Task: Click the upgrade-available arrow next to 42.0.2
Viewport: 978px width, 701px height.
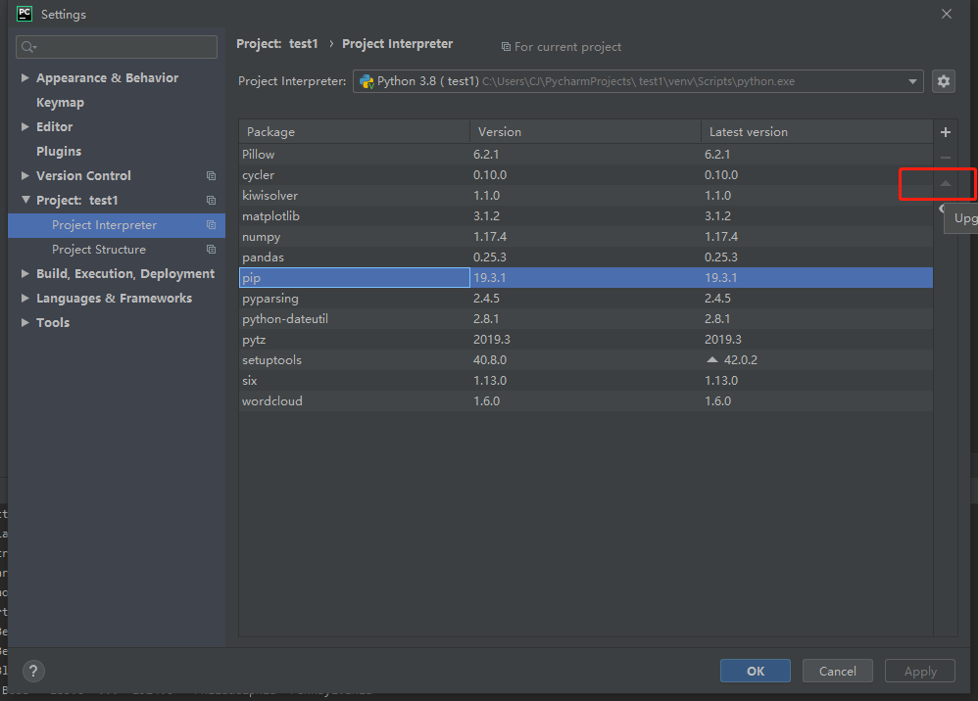Action: pyautogui.click(x=712, y=359)
